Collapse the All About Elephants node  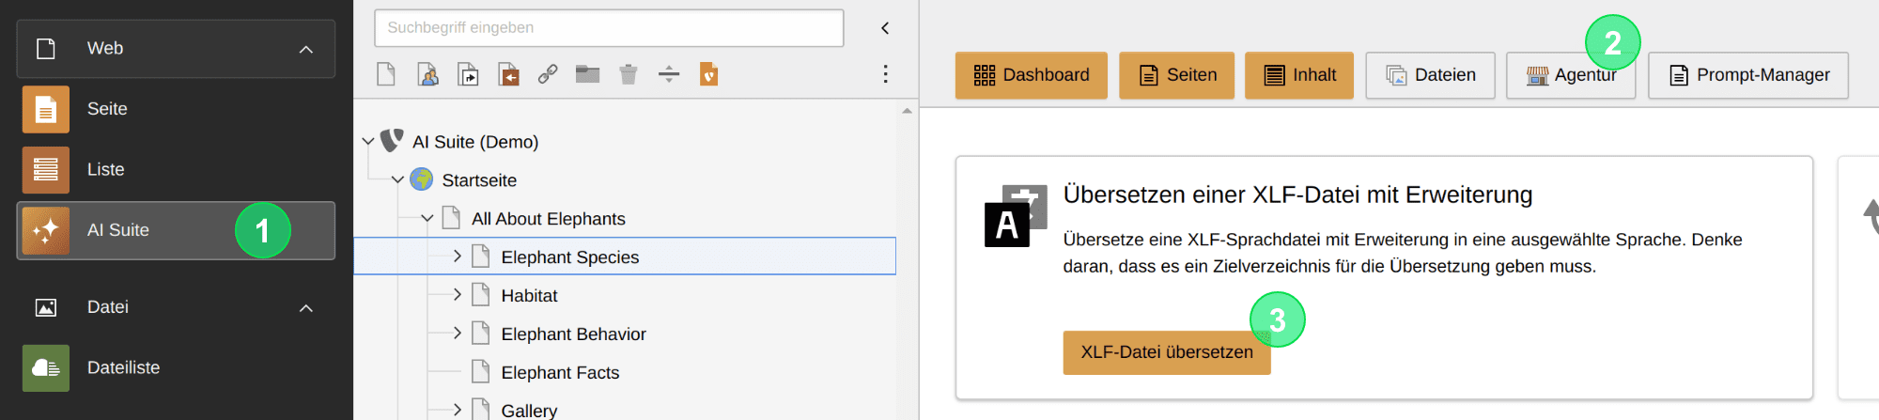[x=427, y=218]
